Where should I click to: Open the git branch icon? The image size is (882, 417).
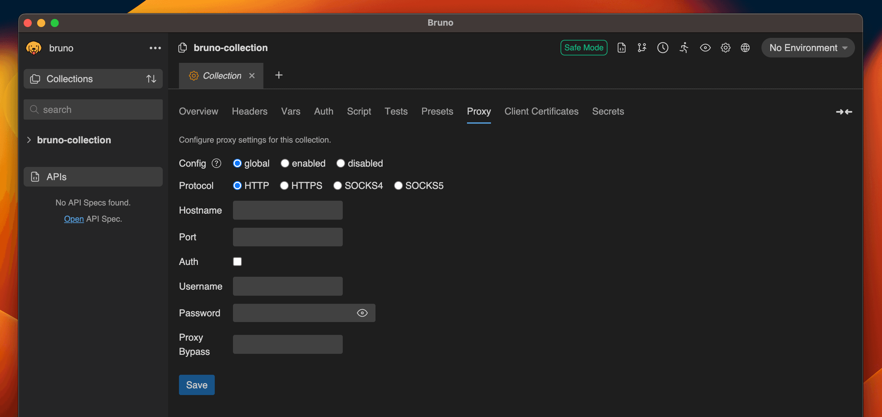(x=642, y=48)
